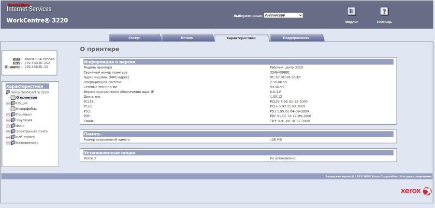
Task: Click the PDF V1.00.74 12-09-2008 value
Action: tap(290, 116)
